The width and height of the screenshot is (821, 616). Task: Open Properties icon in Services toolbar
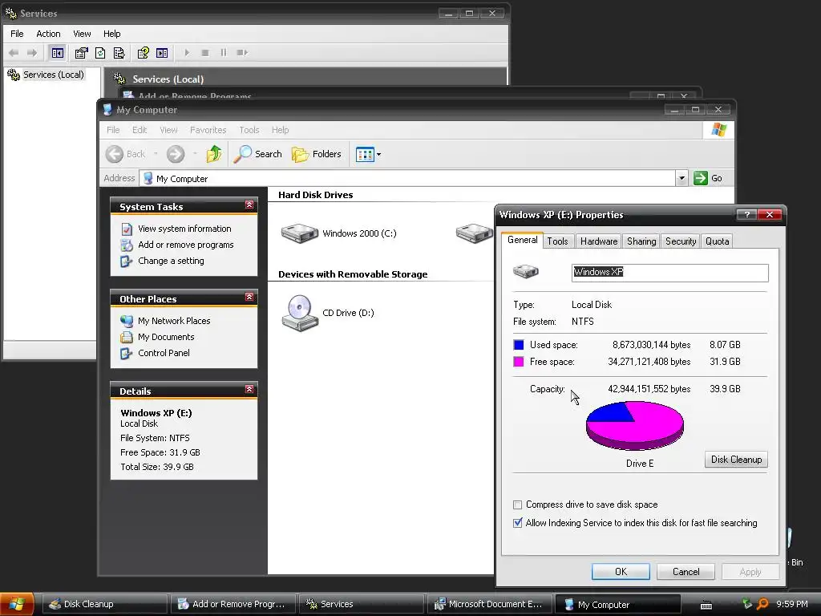81,52
